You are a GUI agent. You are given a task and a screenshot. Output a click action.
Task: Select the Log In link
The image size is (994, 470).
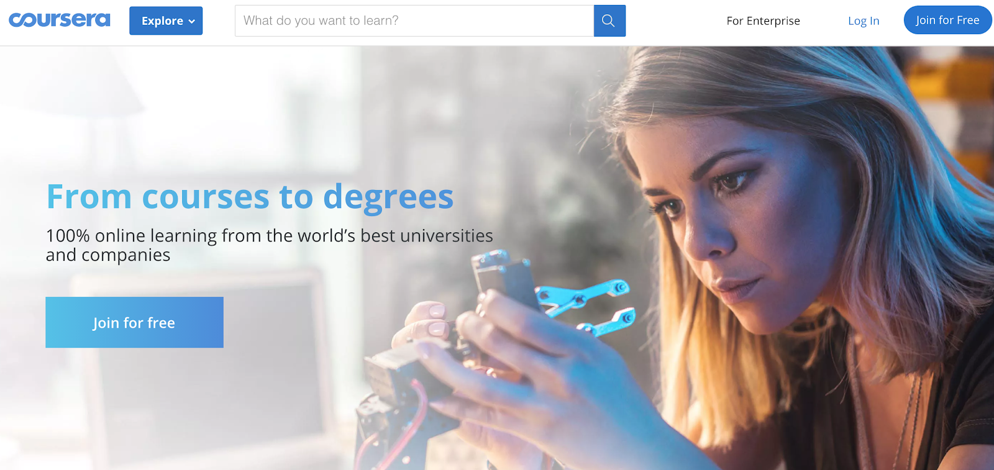864,20
